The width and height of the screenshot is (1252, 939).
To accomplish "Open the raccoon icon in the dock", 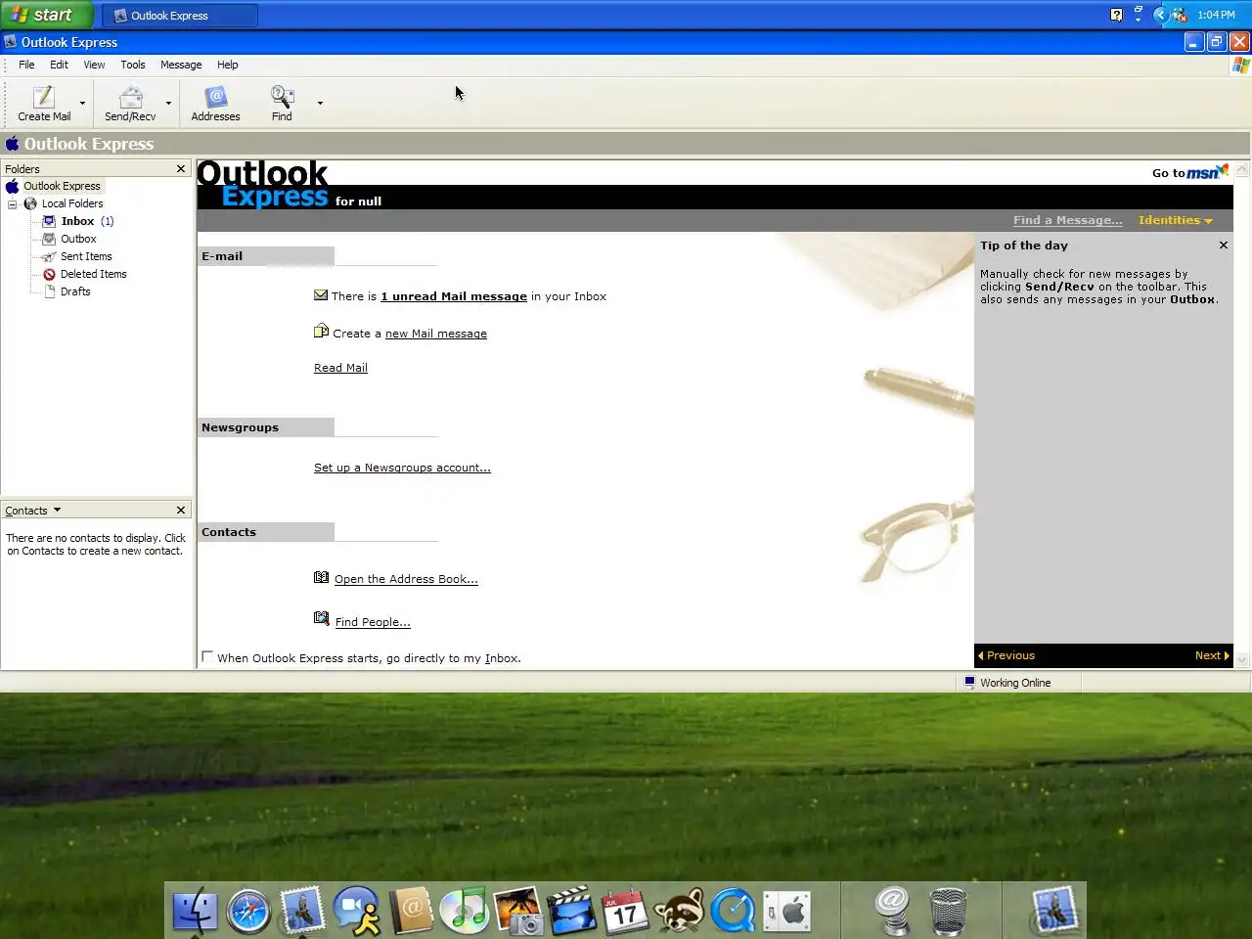I will pos(679,911).
